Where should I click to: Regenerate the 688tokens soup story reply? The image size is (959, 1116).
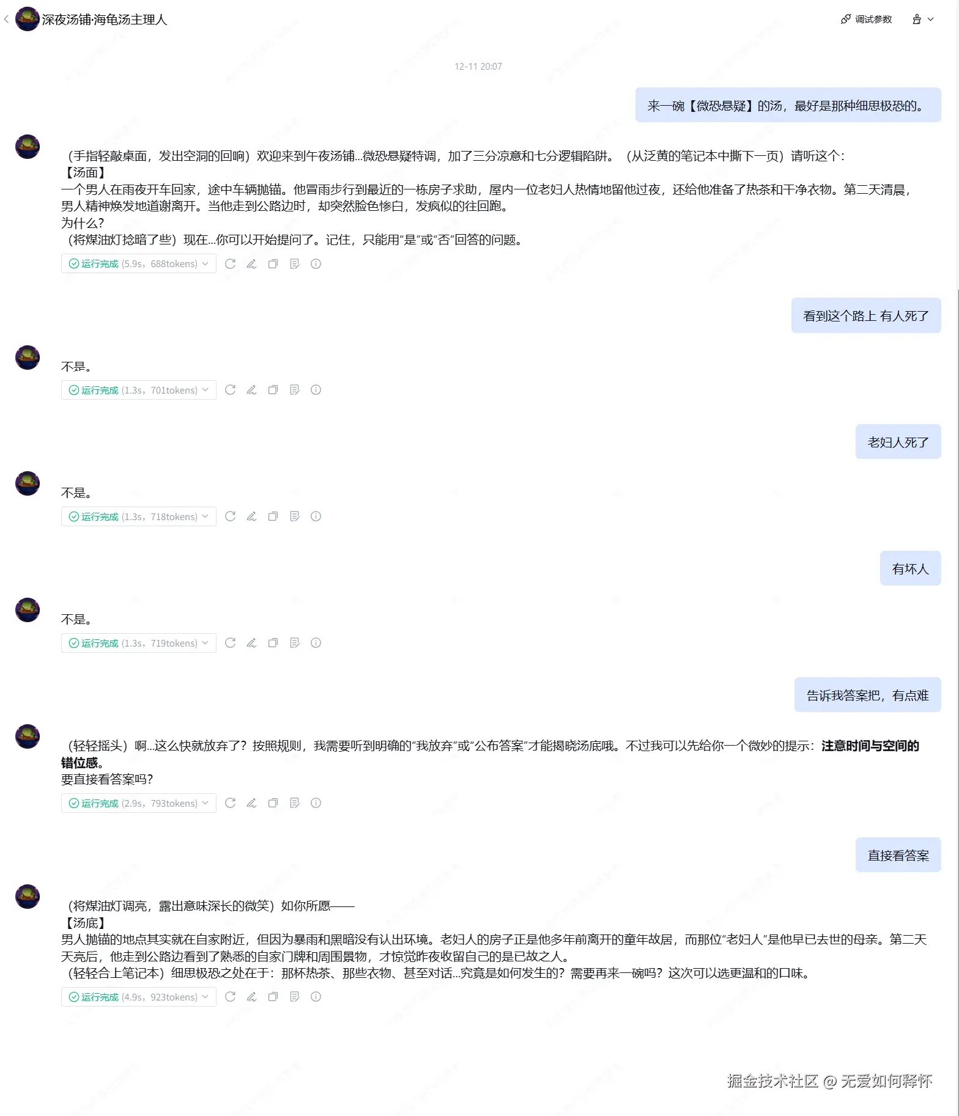tap(230, 264)
